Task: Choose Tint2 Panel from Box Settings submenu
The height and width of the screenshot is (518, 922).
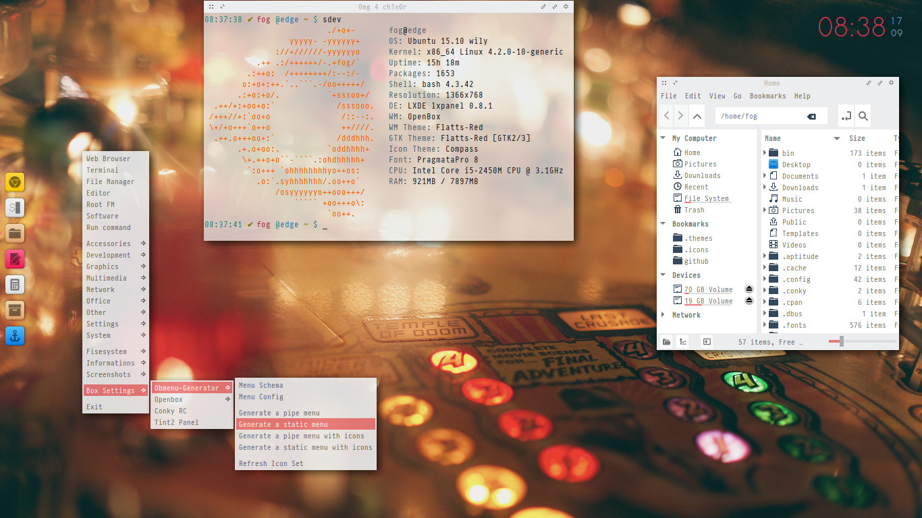Action: [x=176, y=422]
